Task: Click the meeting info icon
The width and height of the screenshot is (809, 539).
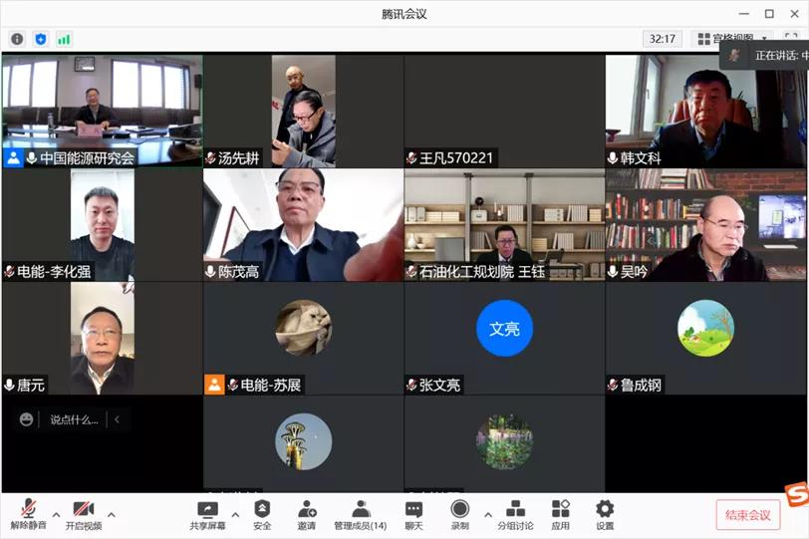Action: click(x=17, y=39)
